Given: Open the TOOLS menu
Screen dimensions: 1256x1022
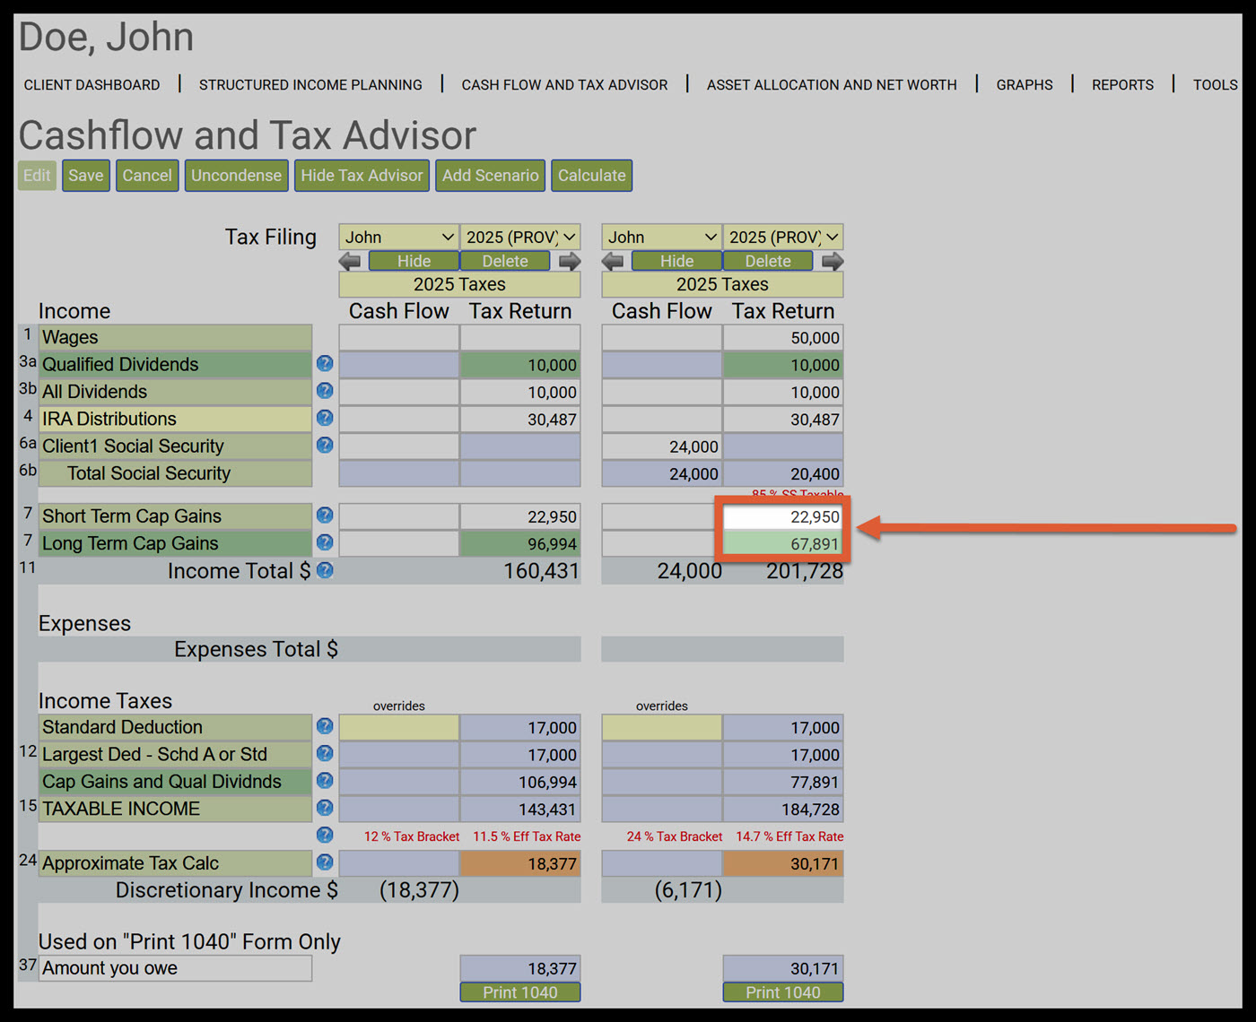Looking at the screenshot, I should pos(1215,85).
